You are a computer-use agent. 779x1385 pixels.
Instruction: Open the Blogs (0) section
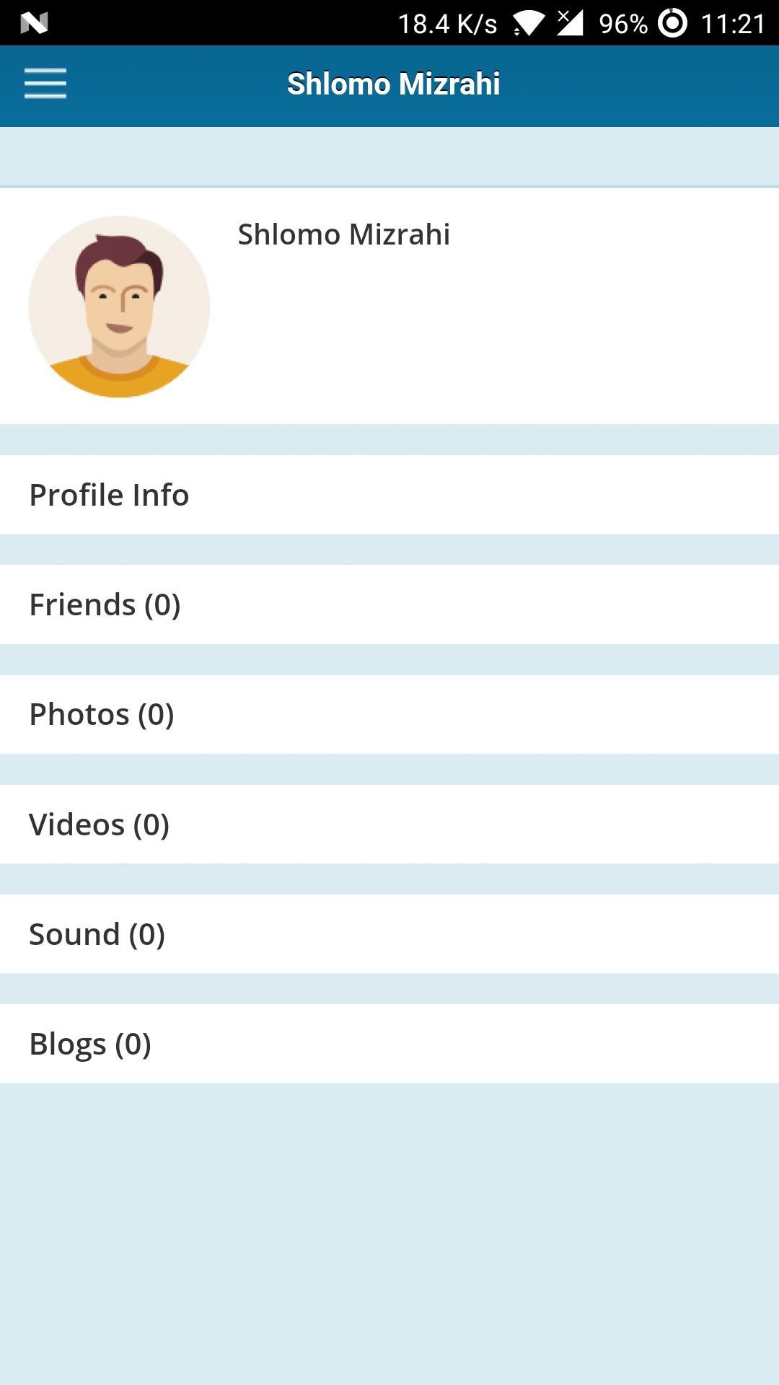(x=389, y=1044)
